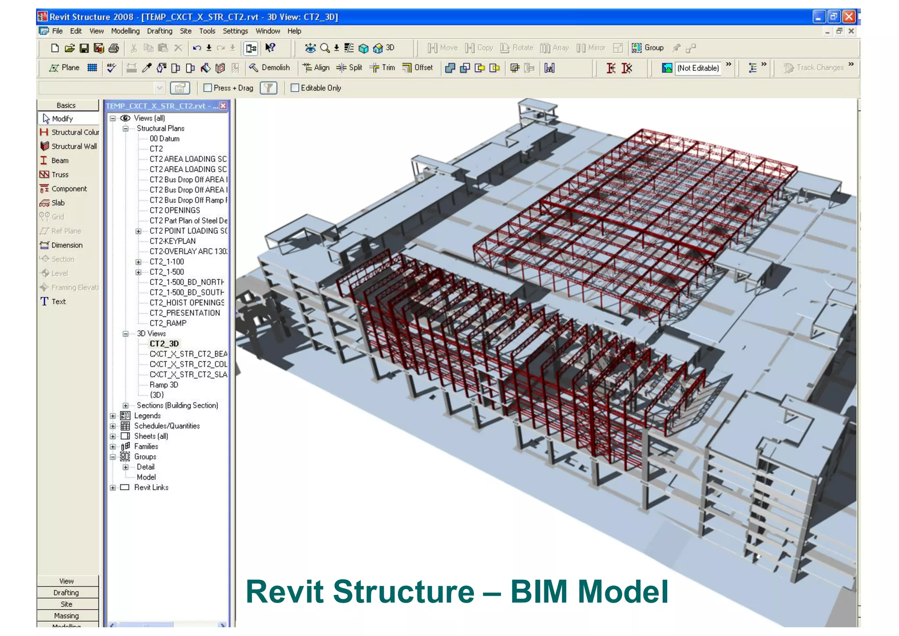Expand the CT2_1-100 node
Image resolution: width=899 pixels, height=636 pixels.
(138, 262)
